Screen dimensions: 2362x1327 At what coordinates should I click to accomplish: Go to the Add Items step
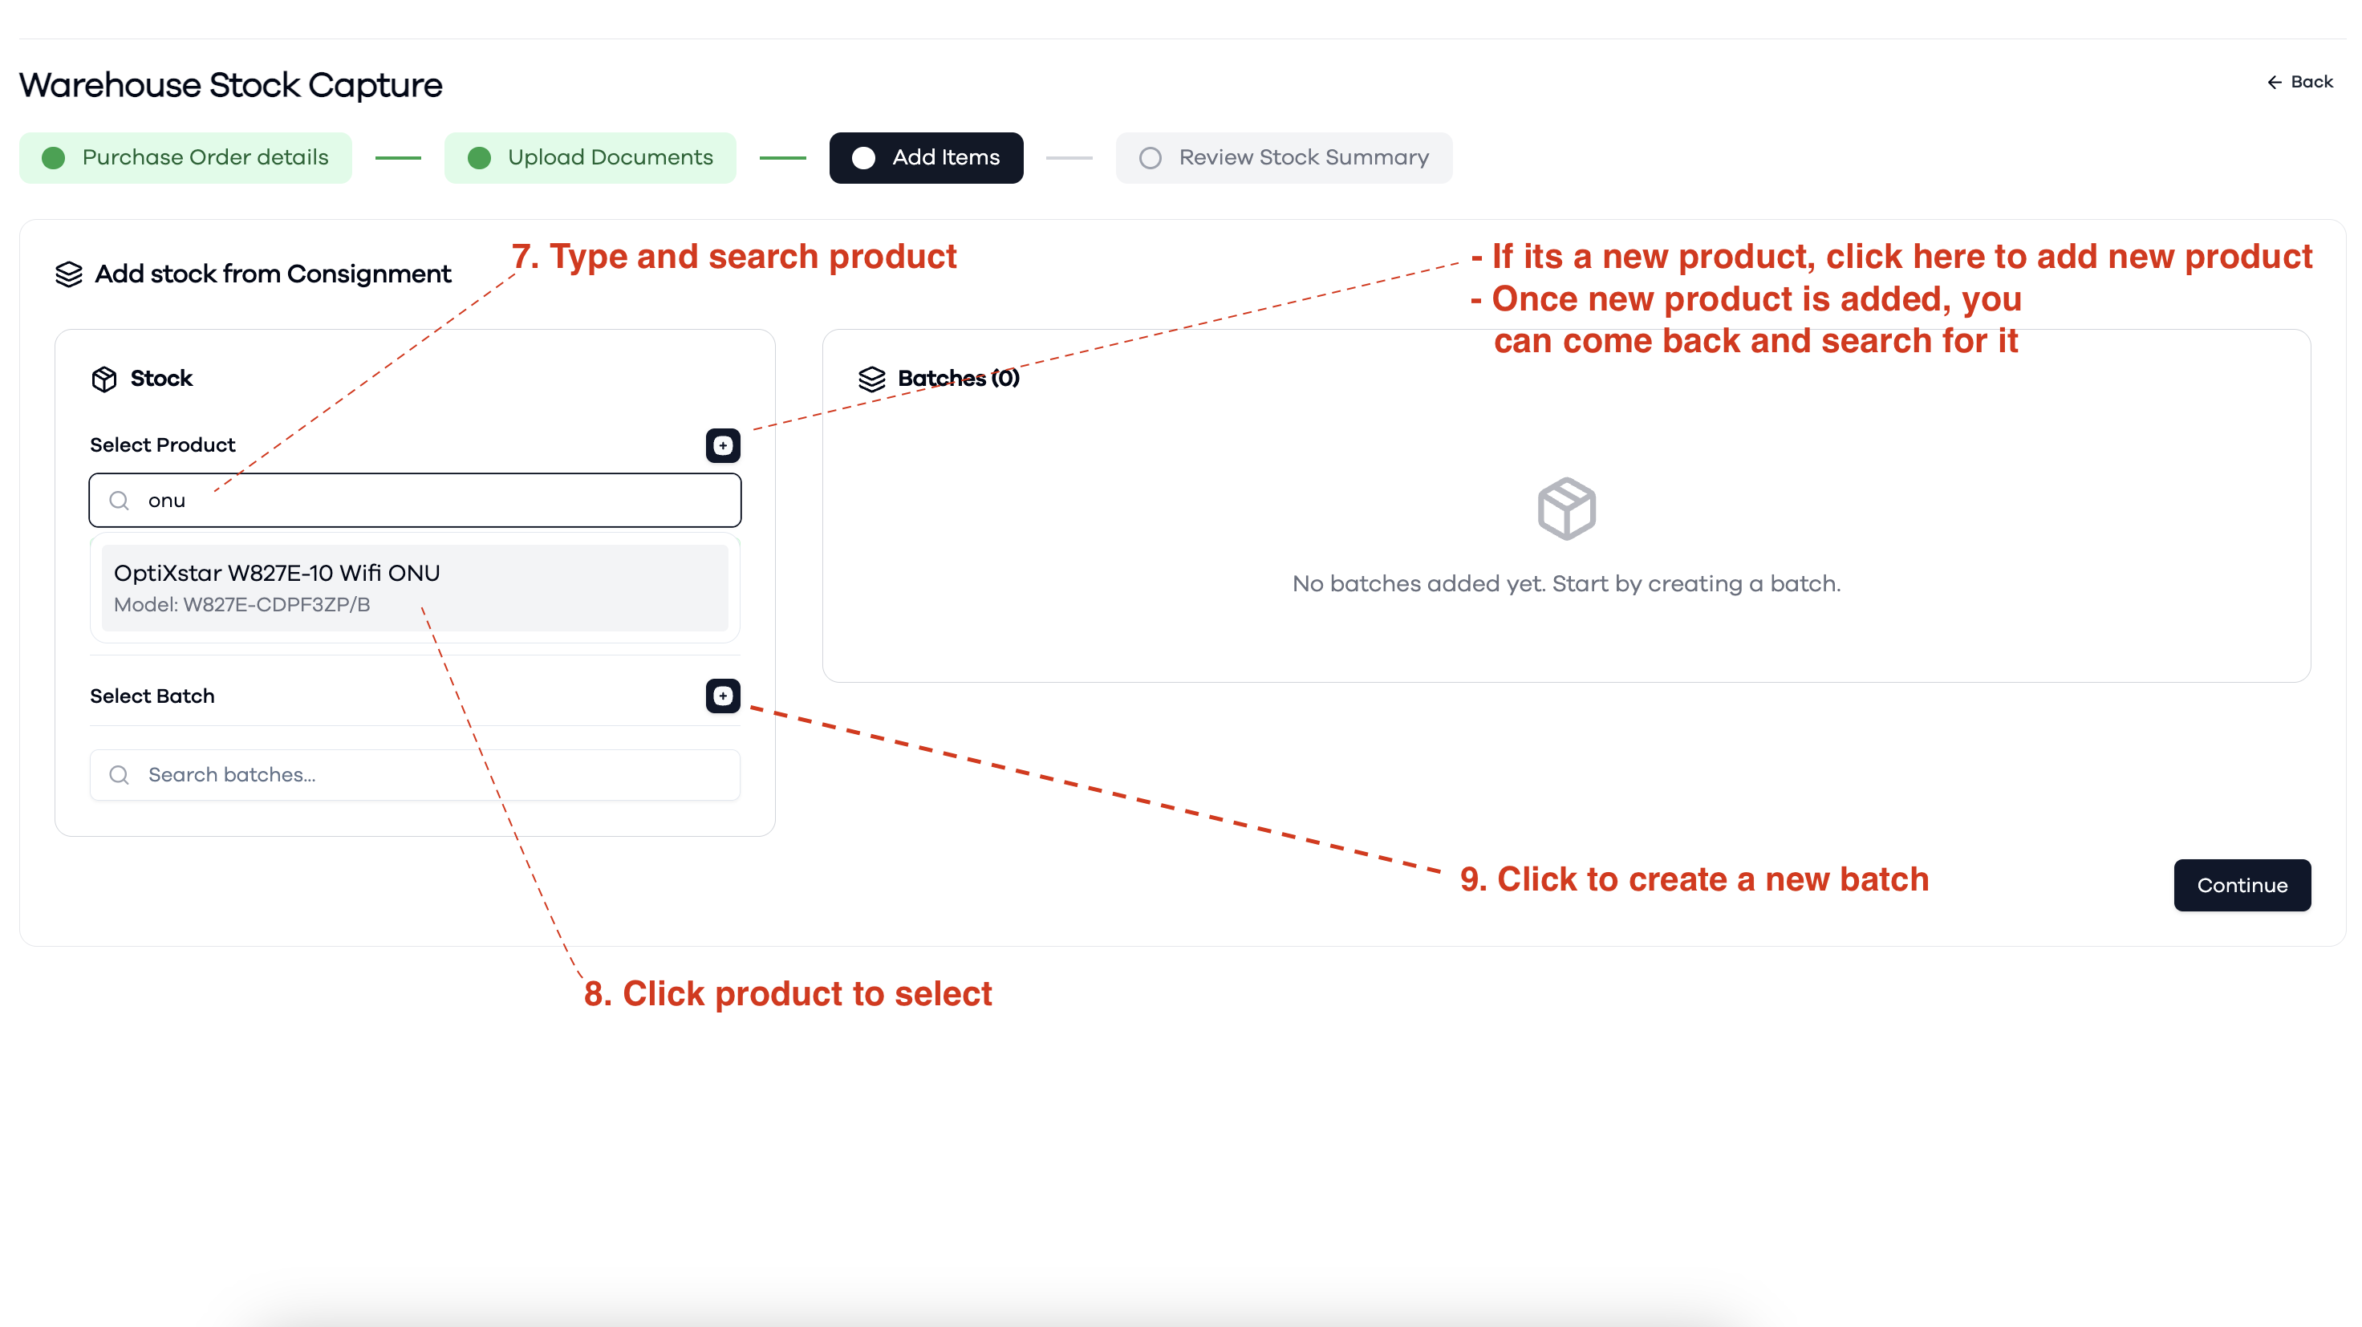pos(926,158)
